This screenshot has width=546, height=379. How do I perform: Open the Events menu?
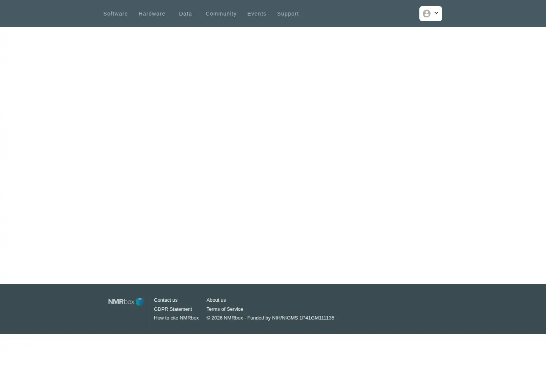(x=257, y=14)
